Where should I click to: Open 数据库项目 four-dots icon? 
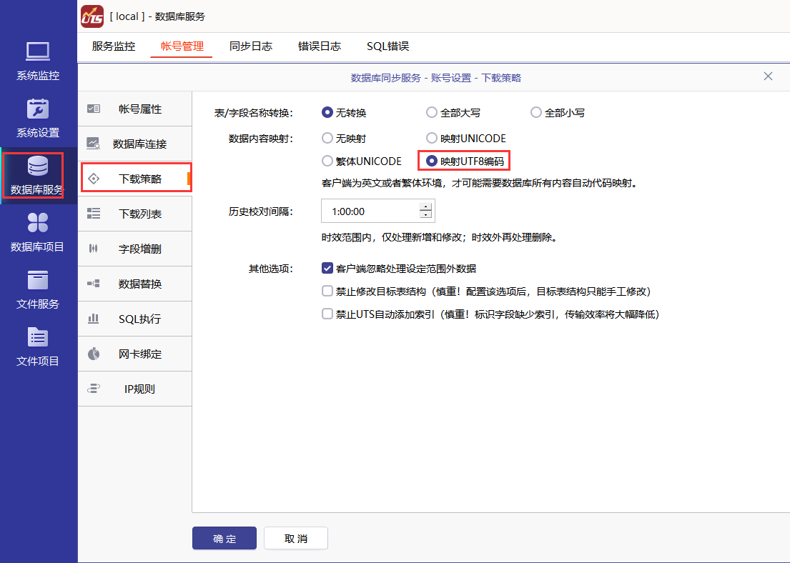click(38, 223)
